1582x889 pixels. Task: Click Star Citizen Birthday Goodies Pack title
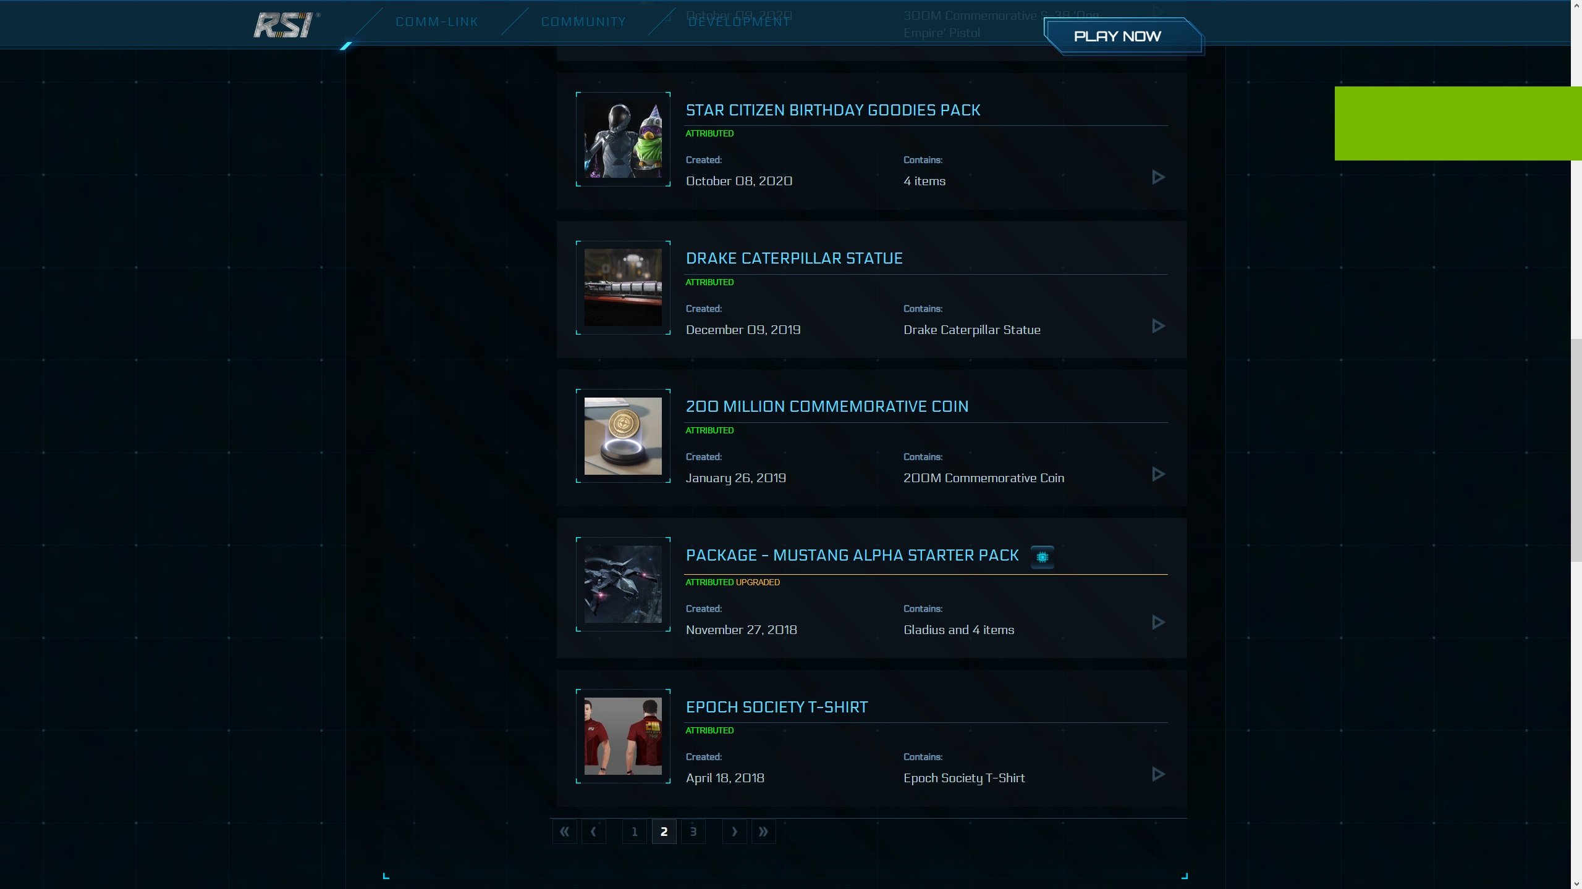pos(833,110)
